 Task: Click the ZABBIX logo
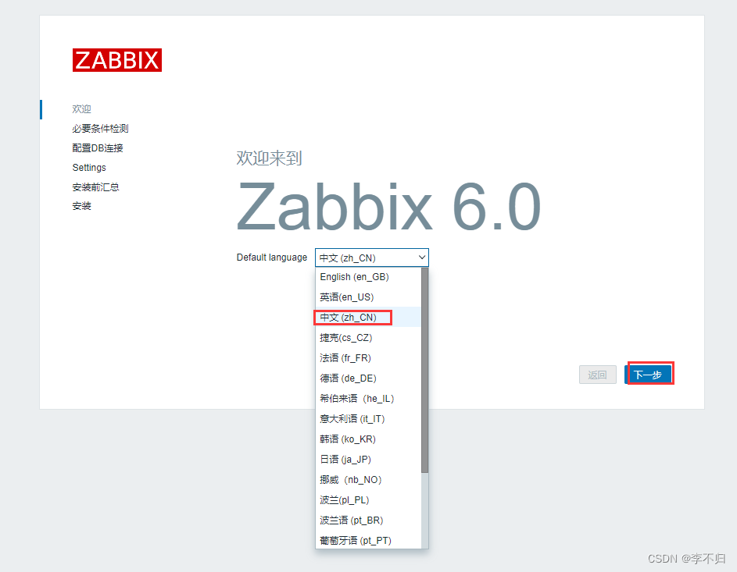coord(117,60)
